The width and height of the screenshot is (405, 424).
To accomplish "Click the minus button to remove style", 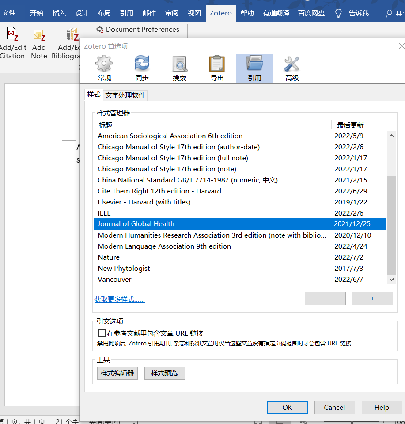I will (x=325, y=299).
